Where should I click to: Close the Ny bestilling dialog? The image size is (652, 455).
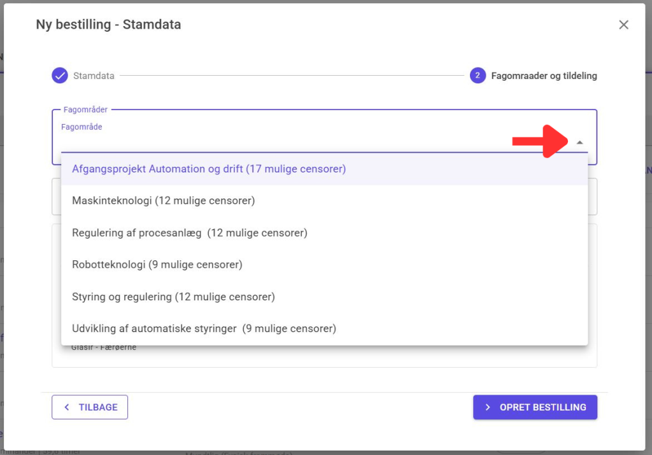pos(623,25)
